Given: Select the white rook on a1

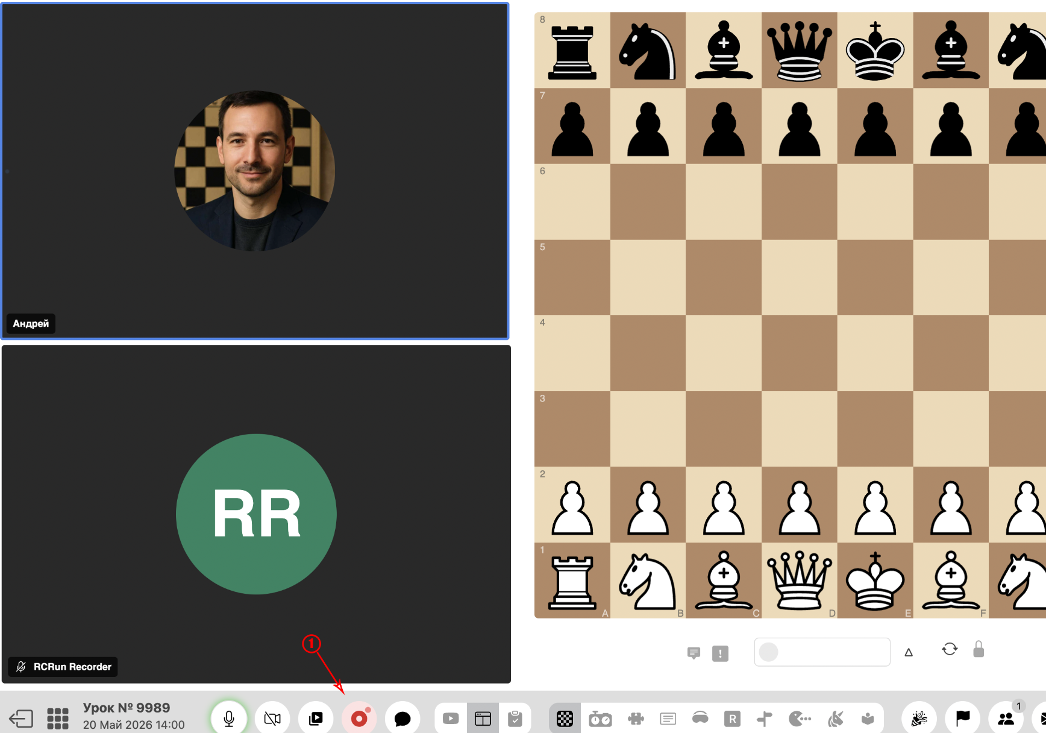Looking at the screenshot, I should (x=572, y=580).
